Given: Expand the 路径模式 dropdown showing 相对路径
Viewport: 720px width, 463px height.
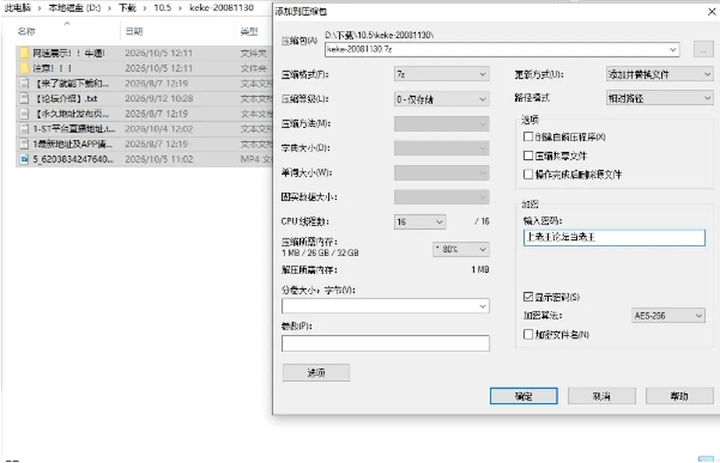Looking at the screenshot, I should click(x=659, y=97).
